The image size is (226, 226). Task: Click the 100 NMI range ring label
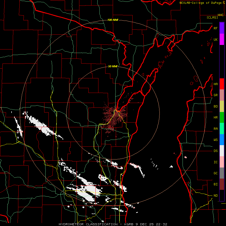[113, 20]
